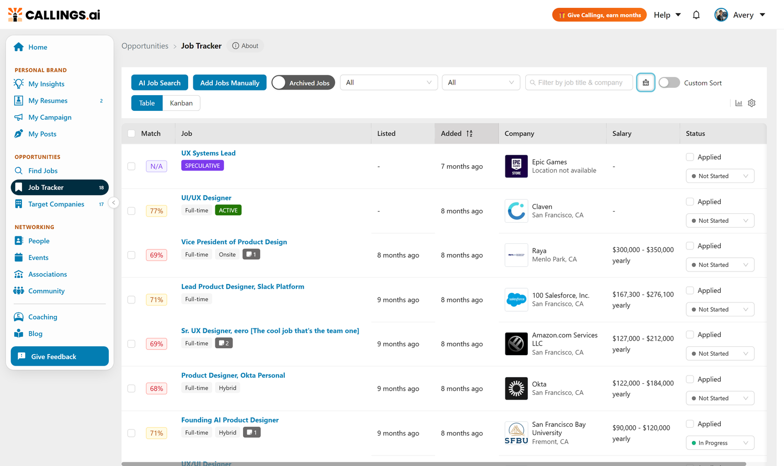The height and width of the screenshot is (466, 784).
Task: Click the calendar filter icon button
Action: [x=645, y=83]
